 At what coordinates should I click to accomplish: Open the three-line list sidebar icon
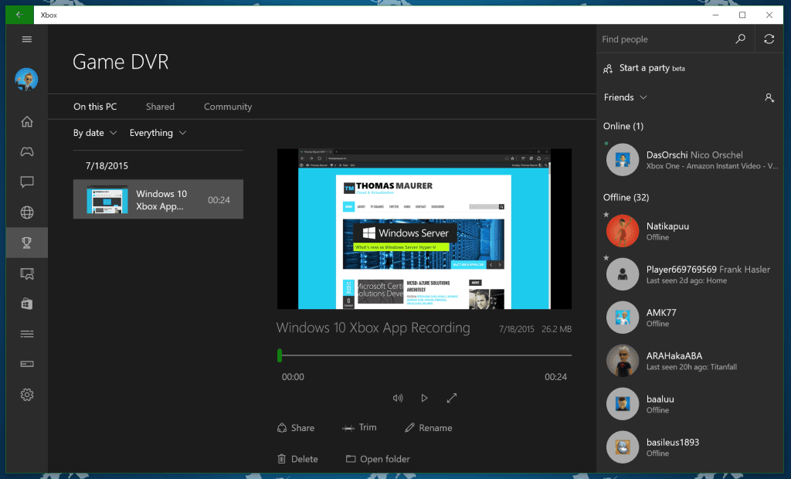(x=27, y=334)
